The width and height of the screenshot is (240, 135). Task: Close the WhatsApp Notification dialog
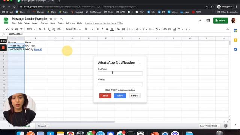pyautogui.click(x=140, y=63)
